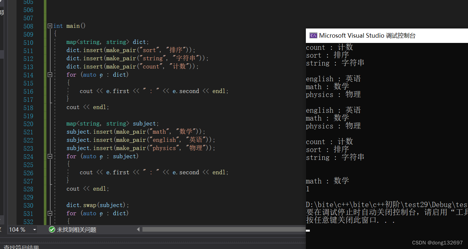Click the console path line starting with D:\bite
Viewport: 468px width, 249px height.
[387, 204]
